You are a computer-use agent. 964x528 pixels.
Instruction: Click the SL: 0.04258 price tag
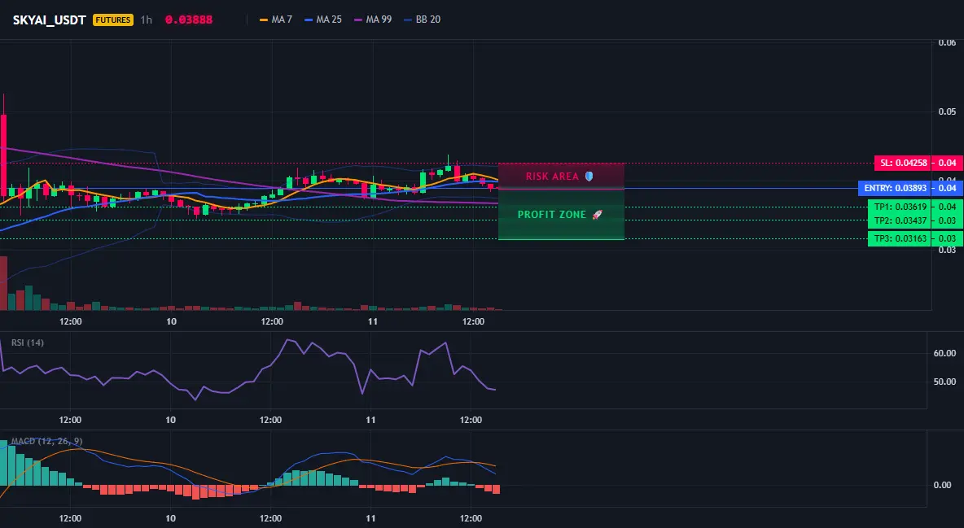(x=903, y=163)
